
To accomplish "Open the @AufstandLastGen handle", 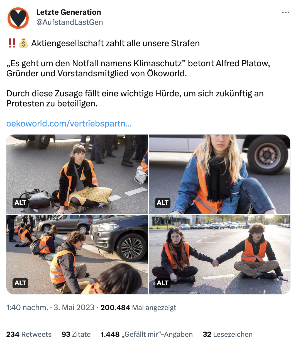I will tap(70, 22).
